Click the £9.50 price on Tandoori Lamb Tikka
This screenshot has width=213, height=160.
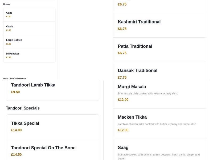pyautogui.click(x=15, y=92)
